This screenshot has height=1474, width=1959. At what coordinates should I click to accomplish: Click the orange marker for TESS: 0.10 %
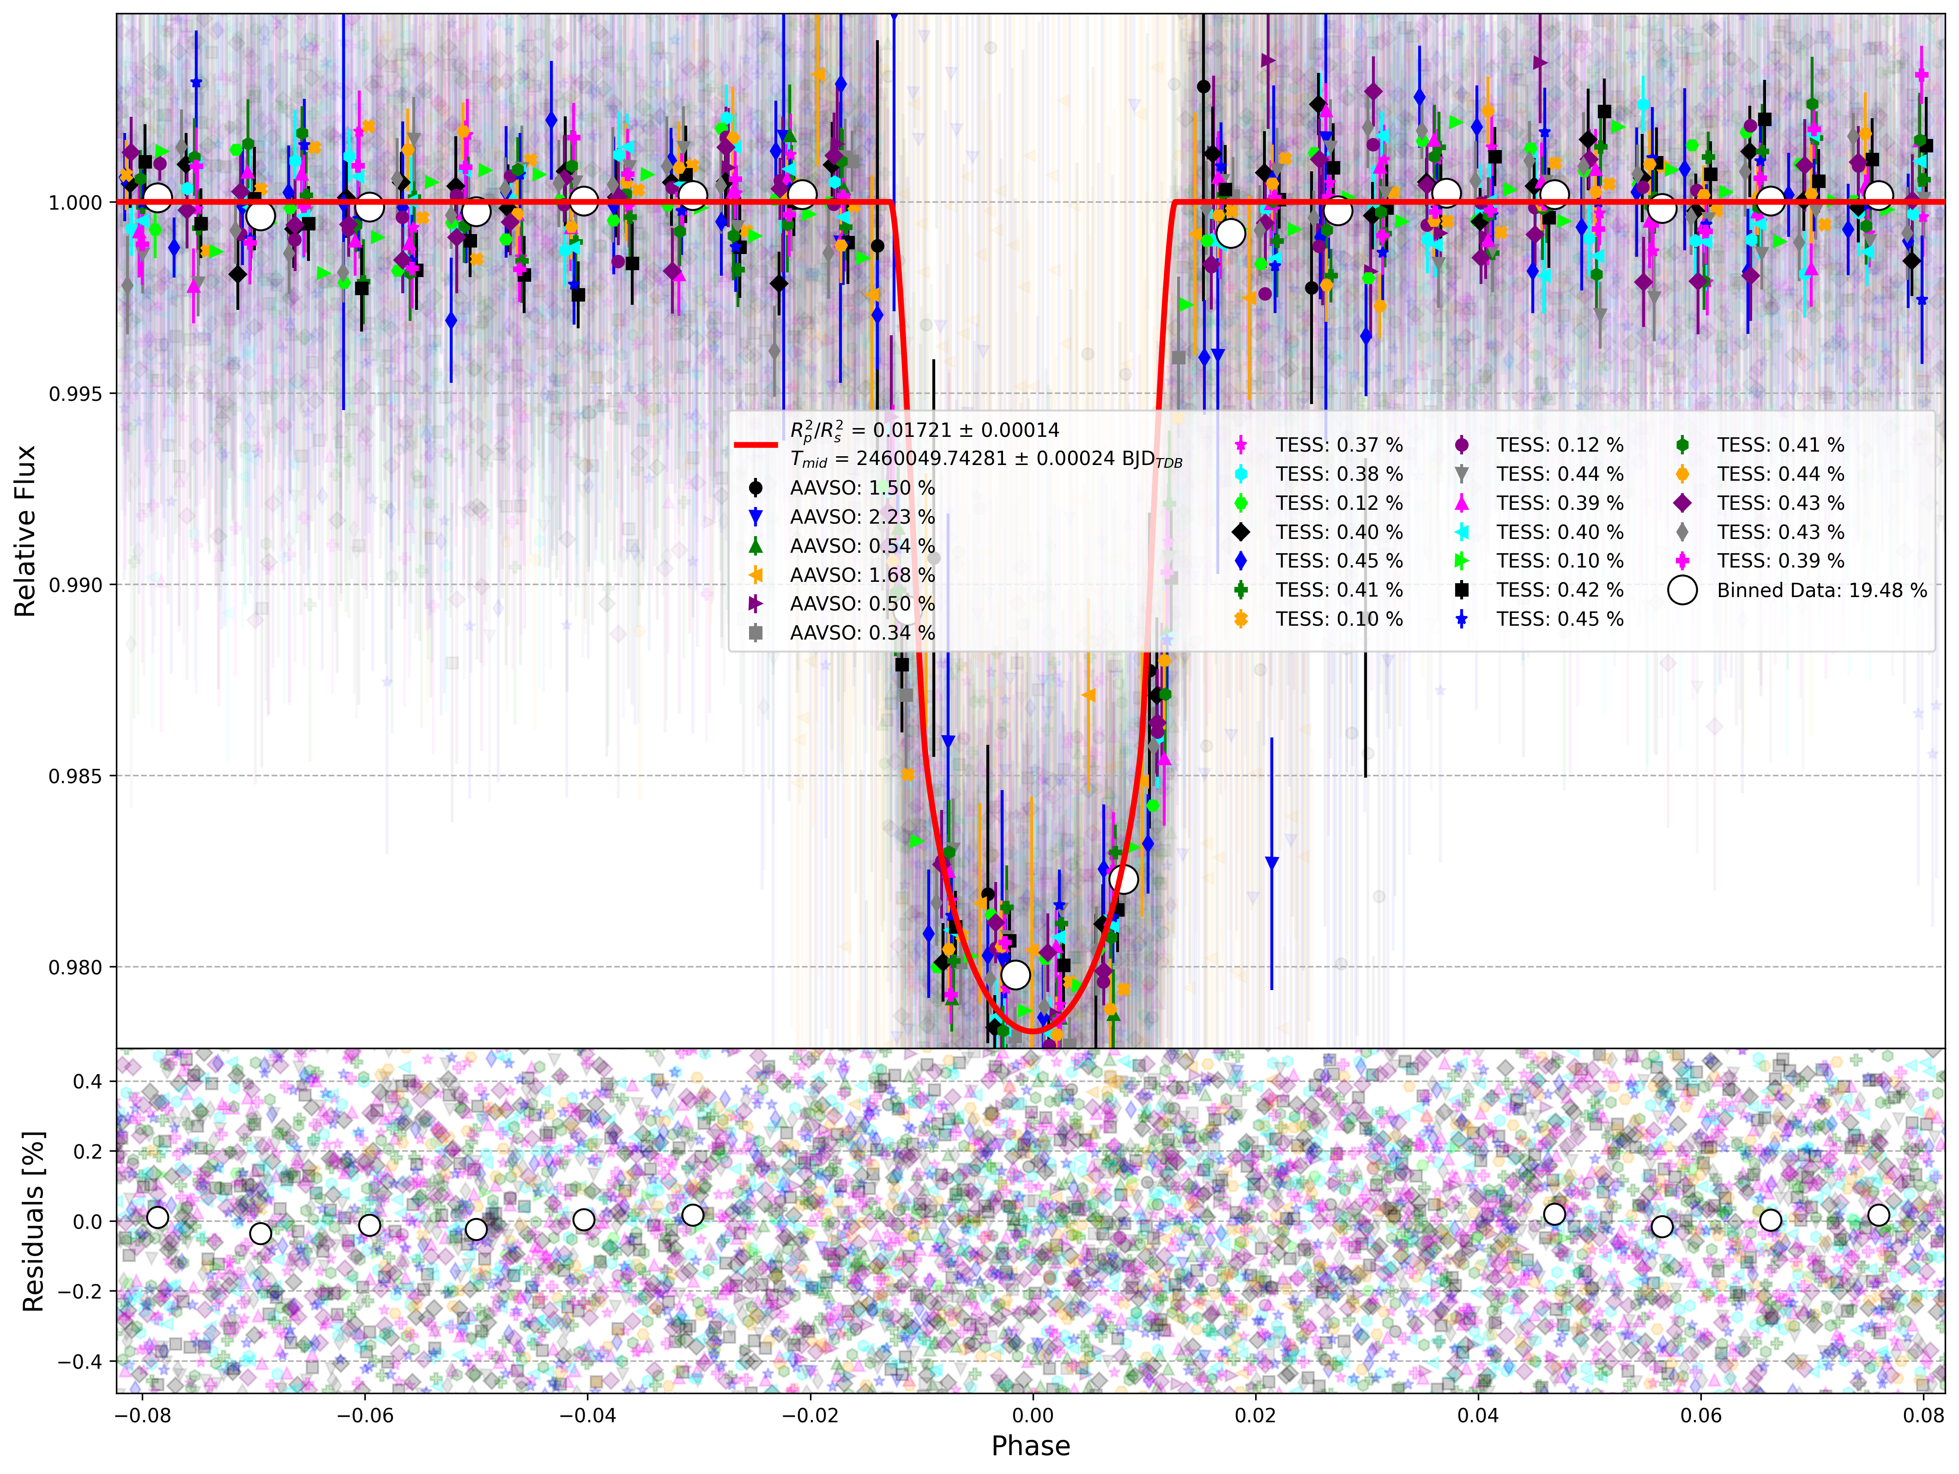click(x=1241, y=619)
